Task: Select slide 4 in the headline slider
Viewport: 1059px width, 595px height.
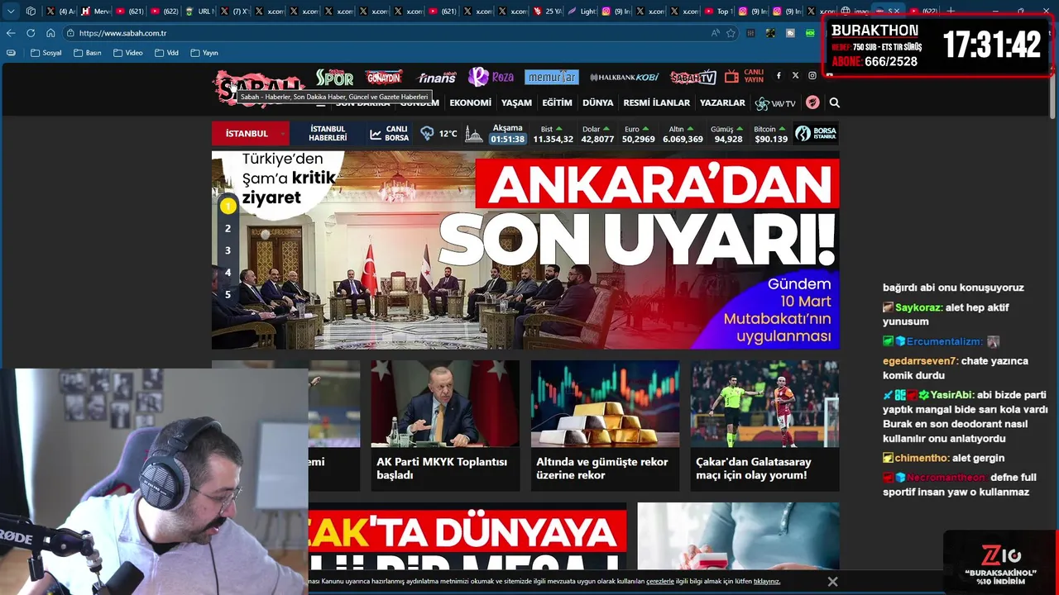Action: click(228, 273)
